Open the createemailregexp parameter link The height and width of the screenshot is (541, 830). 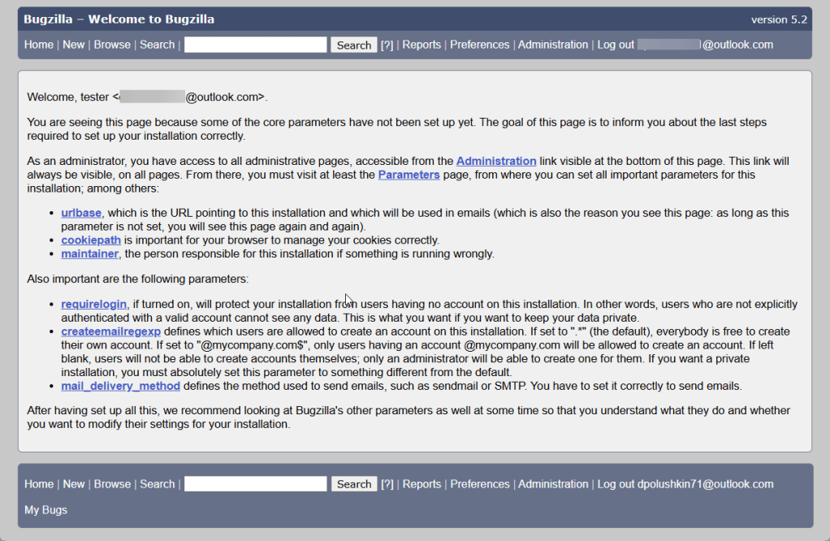tap(110, 332)
